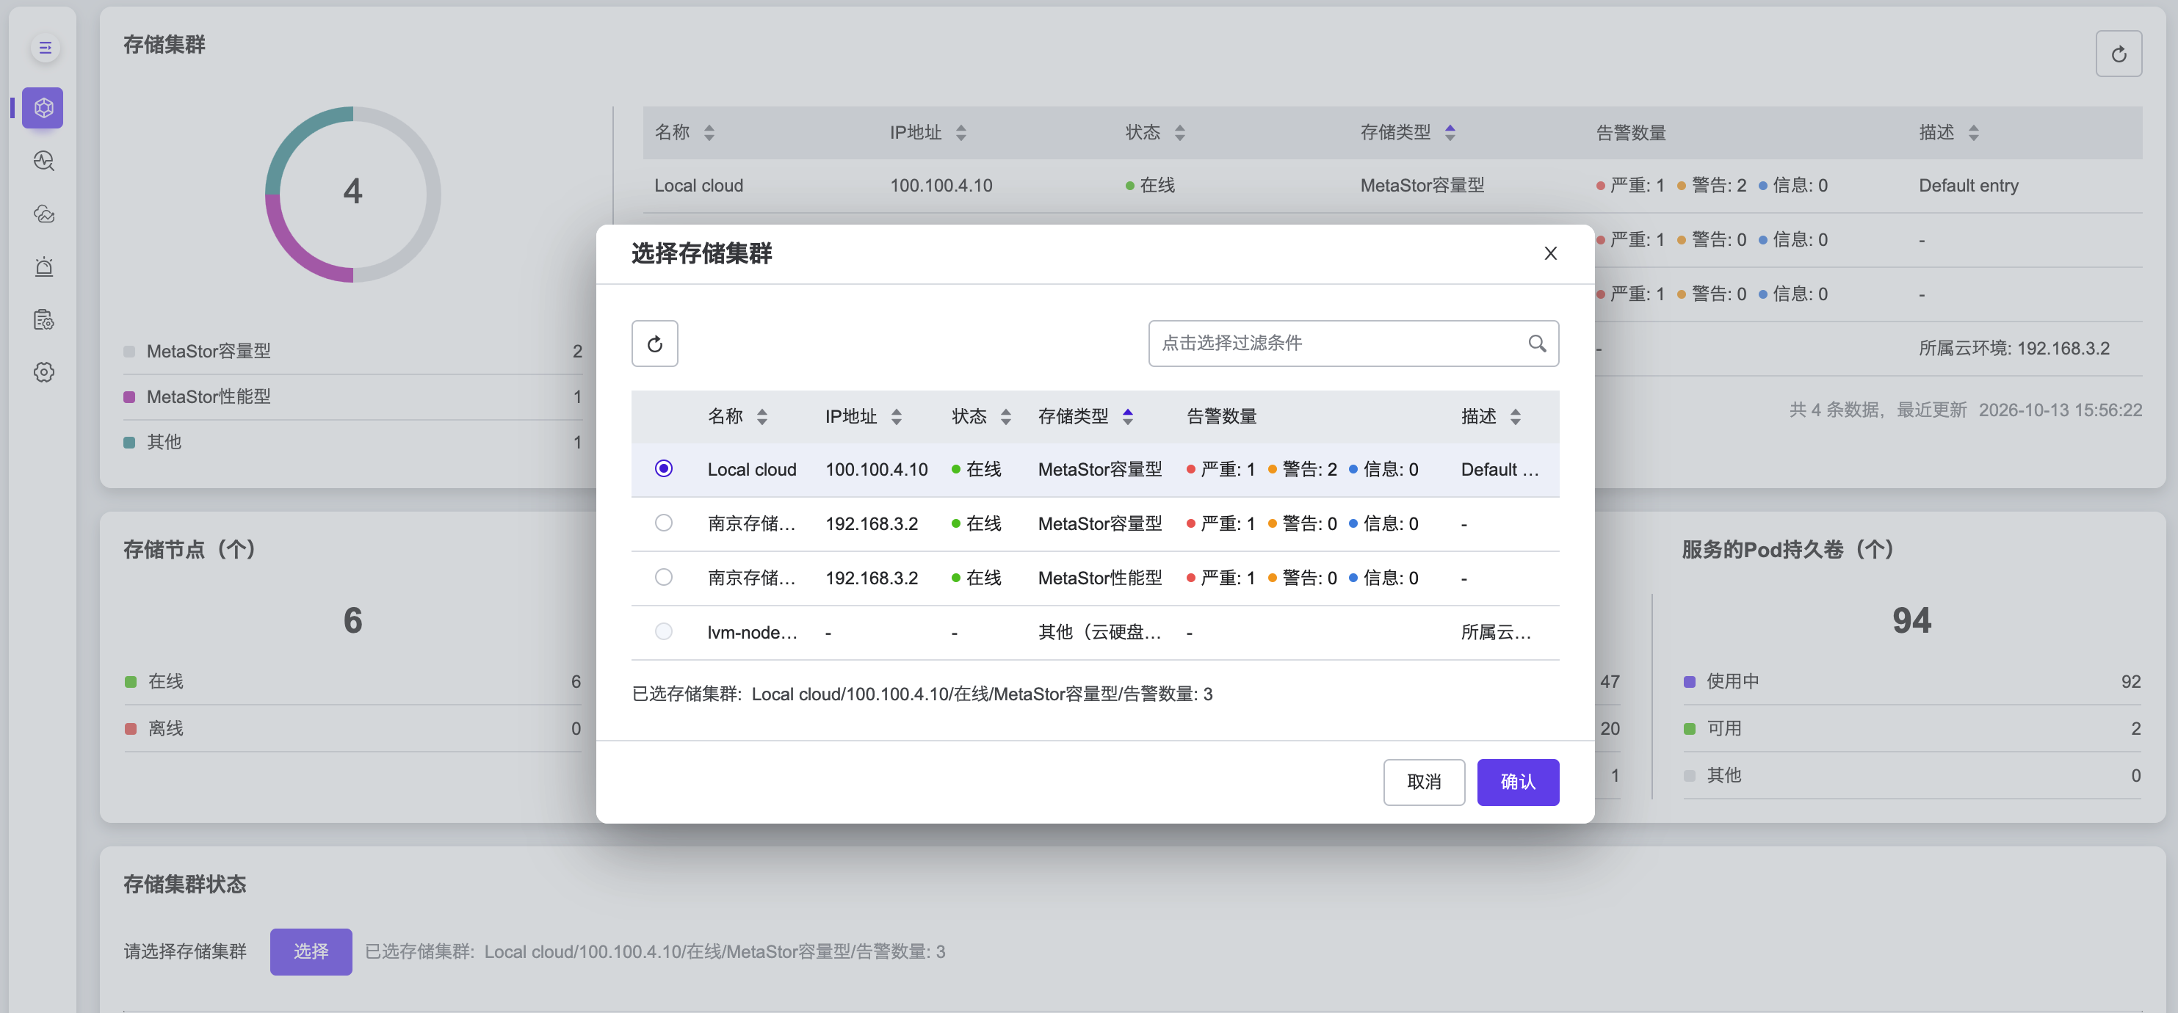Click the search magnifier in filter box

point(1536,344)
